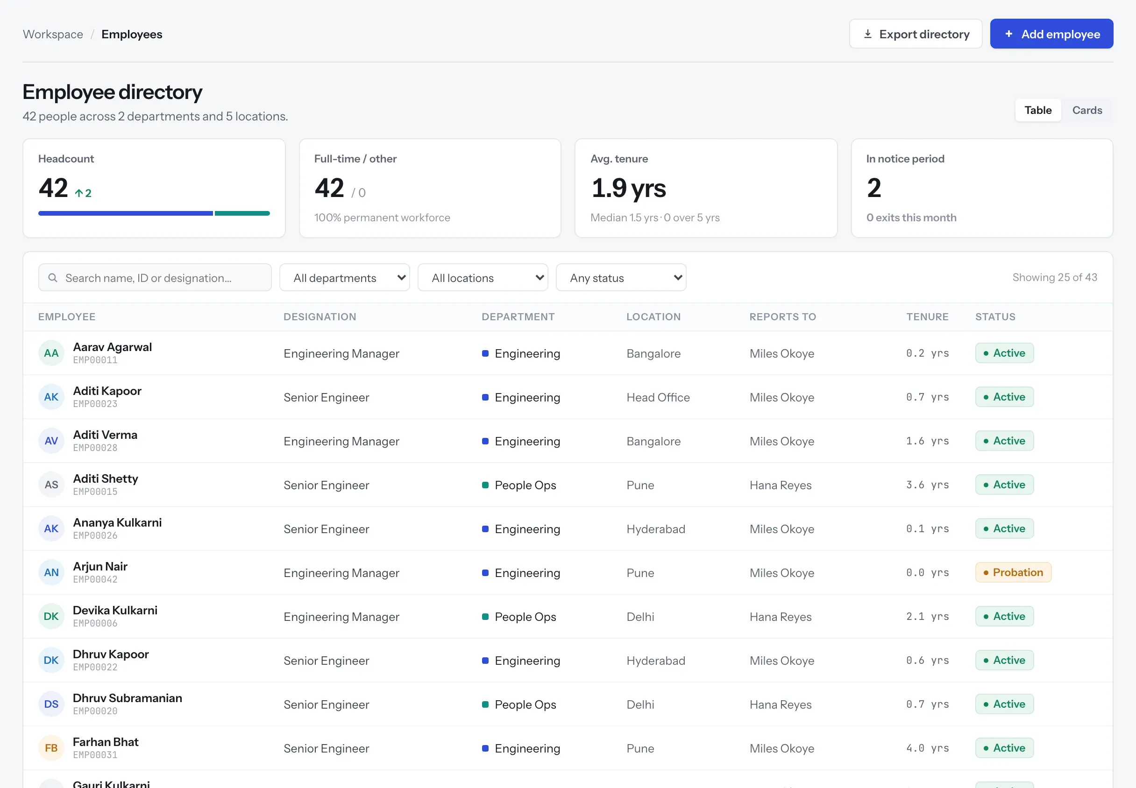Click the 4.0 yrs tenure value

(928, 748)
